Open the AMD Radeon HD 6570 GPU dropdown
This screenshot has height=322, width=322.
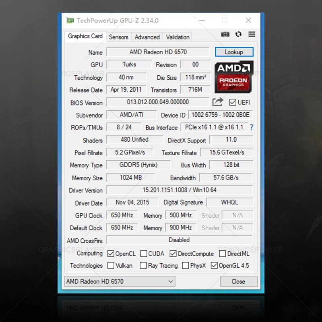click(120, 281)
